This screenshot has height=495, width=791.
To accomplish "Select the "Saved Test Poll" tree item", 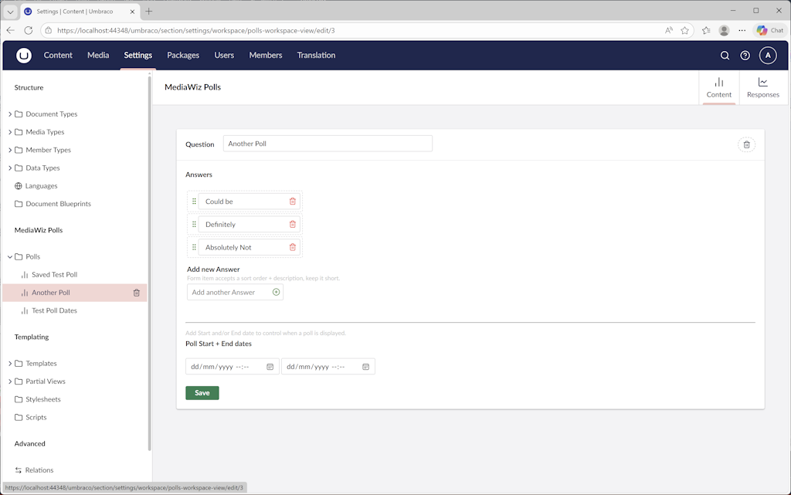I will pyautogui.click(x=54, y=274).
